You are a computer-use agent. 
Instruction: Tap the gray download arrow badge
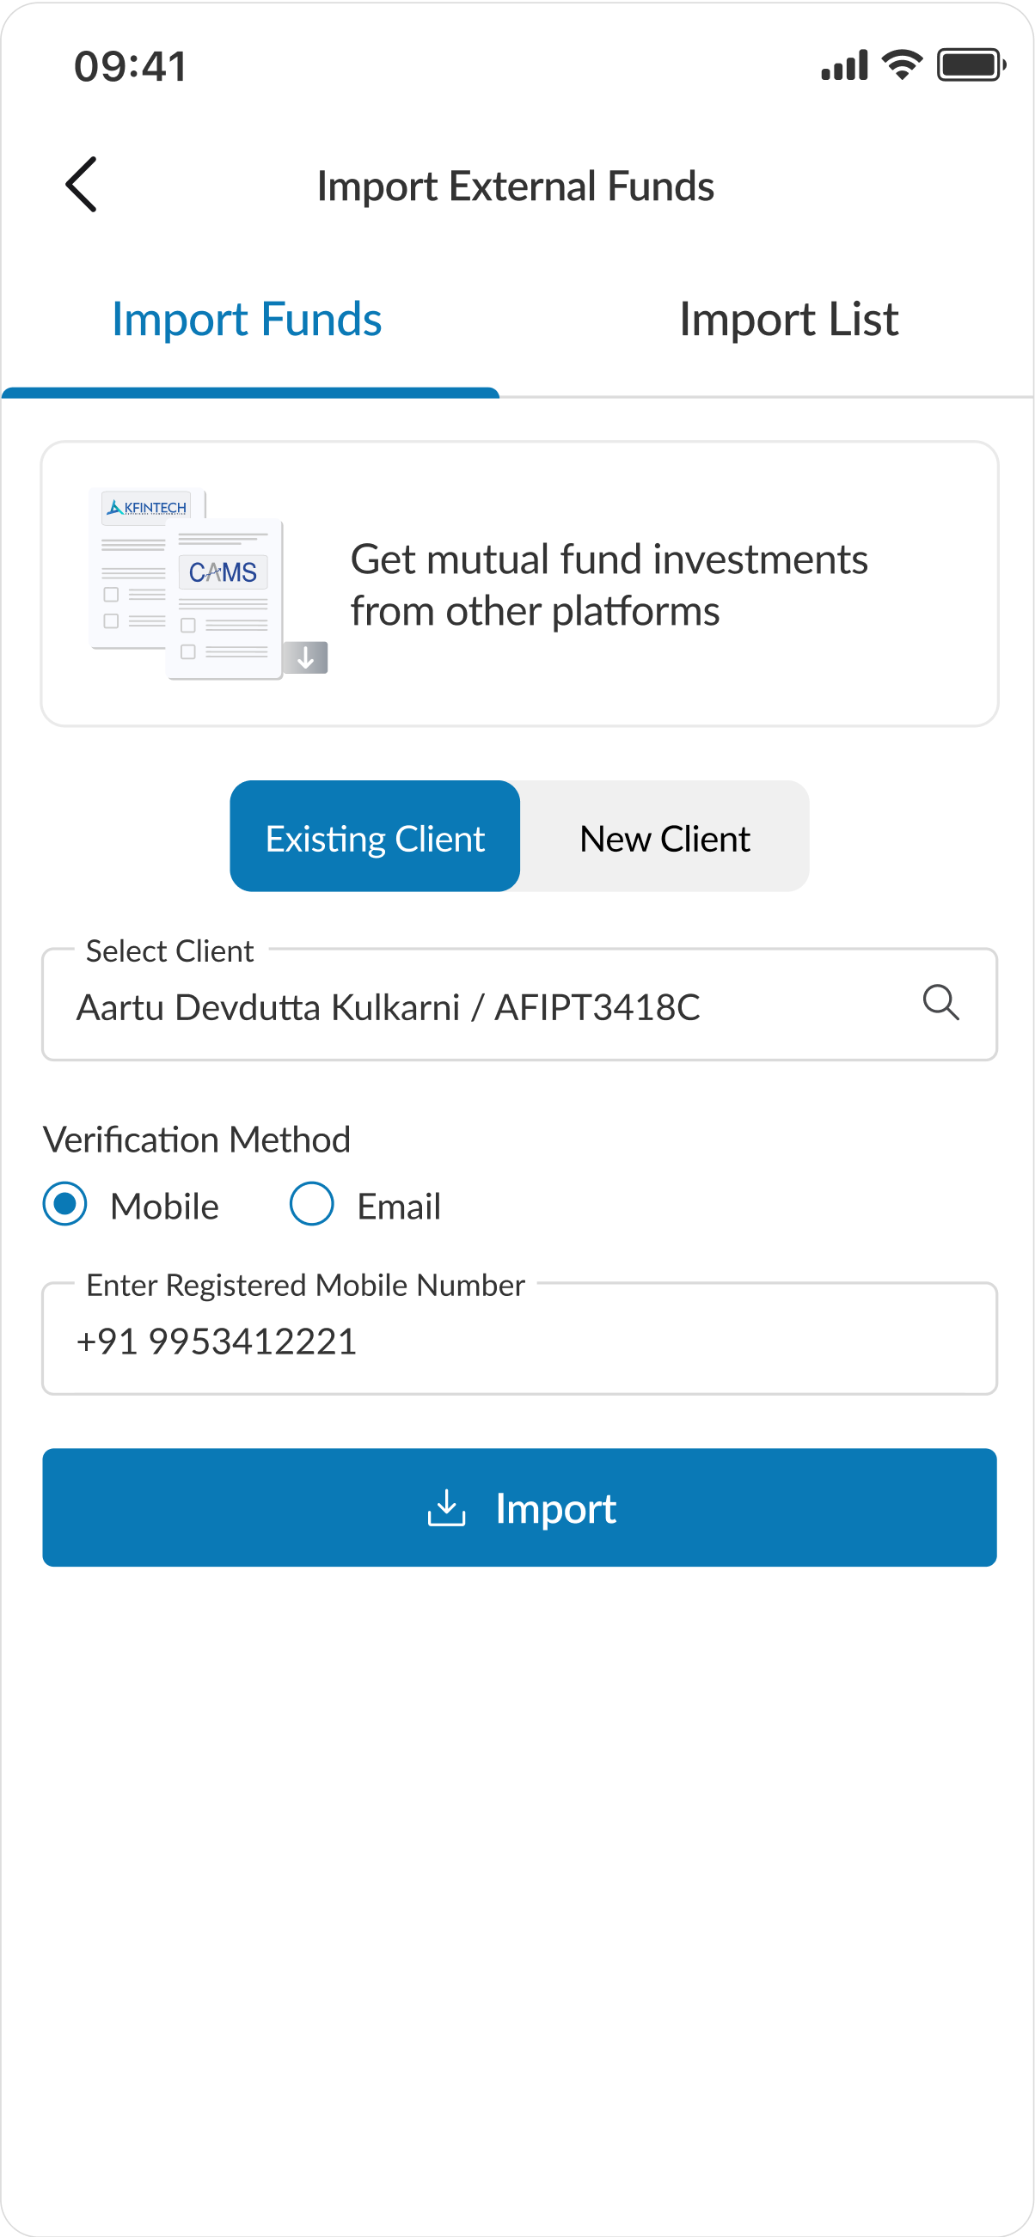tap(306, 658)
